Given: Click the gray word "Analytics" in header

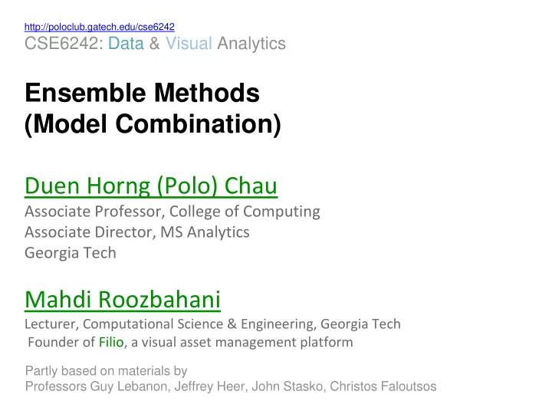Looking at the screenshot, I should pyautogui.click(x=251, y=44).
